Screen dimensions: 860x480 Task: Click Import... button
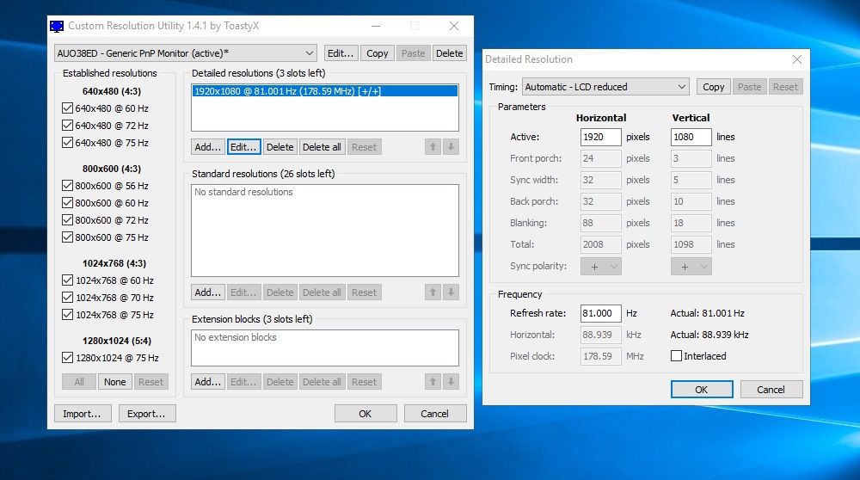83,414
